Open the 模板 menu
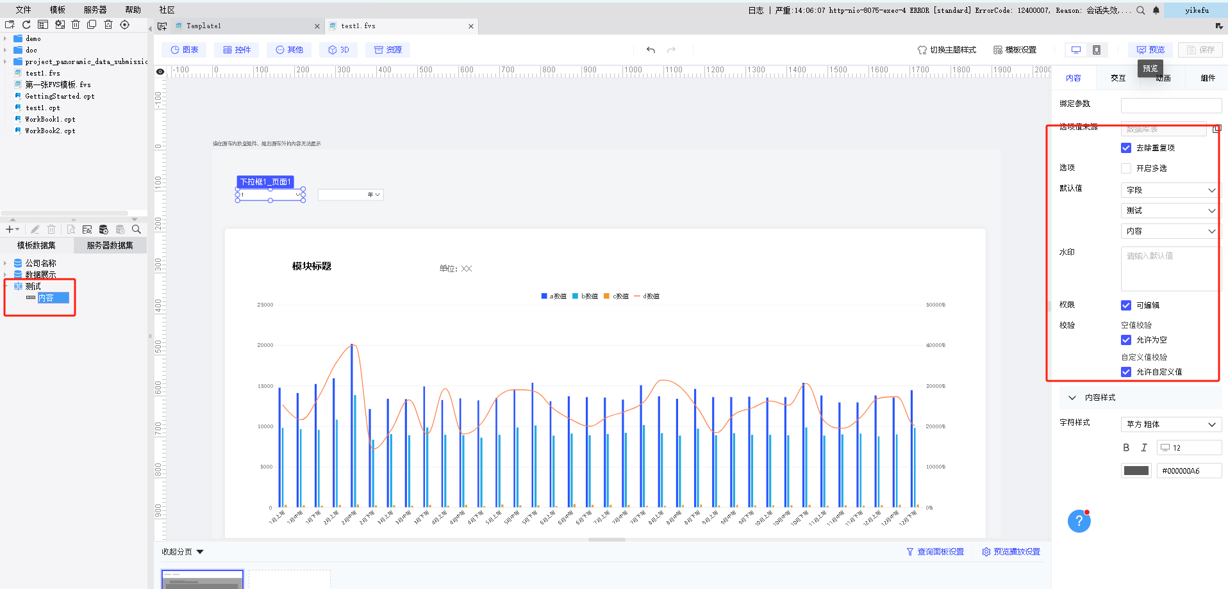Viewport: 1228px width, 589px height. coord(58,10)
